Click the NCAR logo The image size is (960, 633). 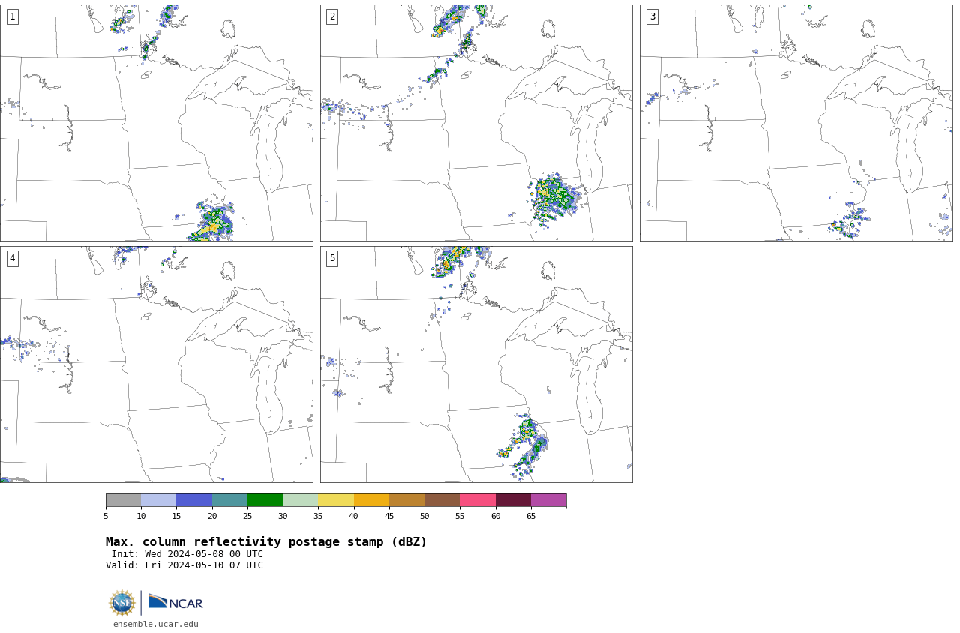click(175, 602)
